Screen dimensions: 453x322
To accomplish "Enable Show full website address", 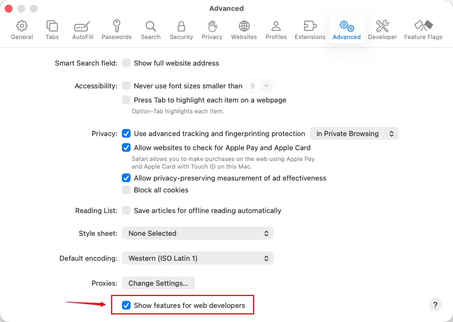I will coord(126,63).
